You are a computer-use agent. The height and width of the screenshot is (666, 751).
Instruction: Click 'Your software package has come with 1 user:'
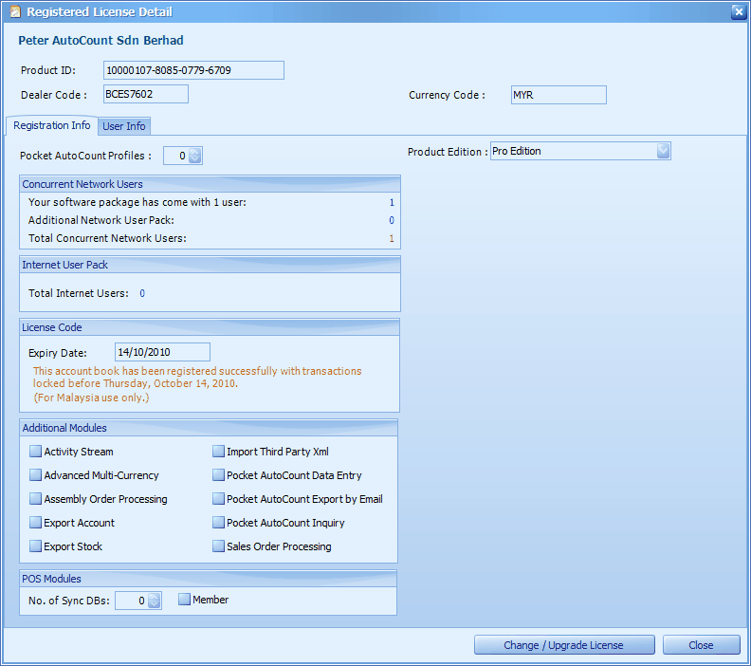[137, 202]
